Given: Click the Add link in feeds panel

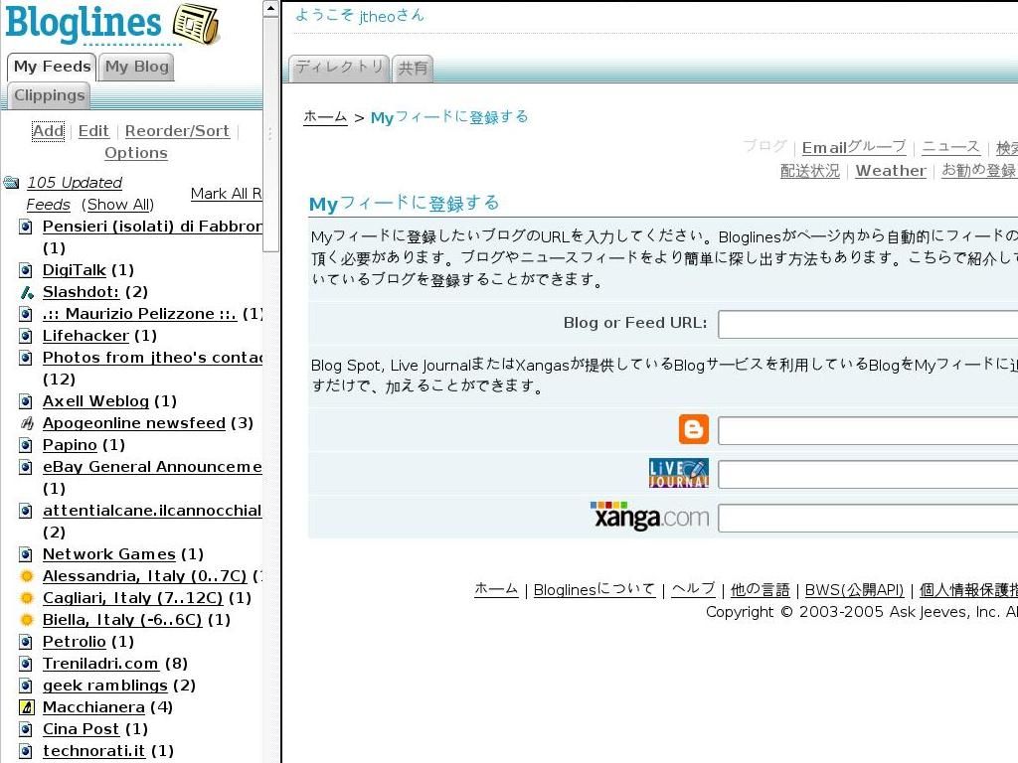Looking at the screenshot, I should click(48, 131).
